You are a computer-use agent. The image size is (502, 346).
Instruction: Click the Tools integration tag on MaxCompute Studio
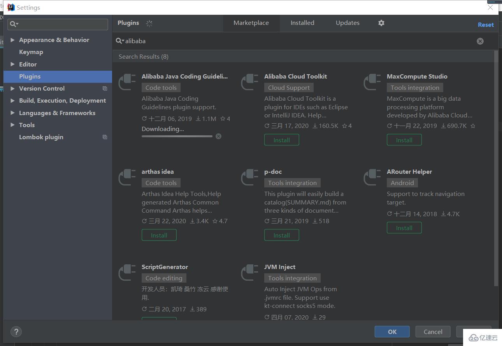point(415,88)
